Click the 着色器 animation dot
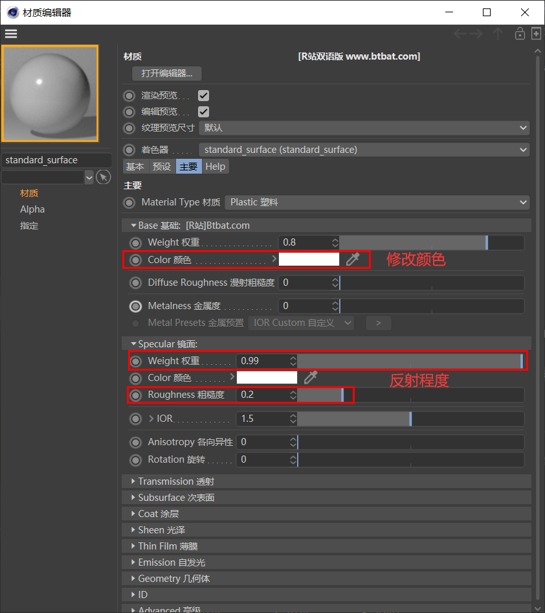 click(x=129, y=150)
